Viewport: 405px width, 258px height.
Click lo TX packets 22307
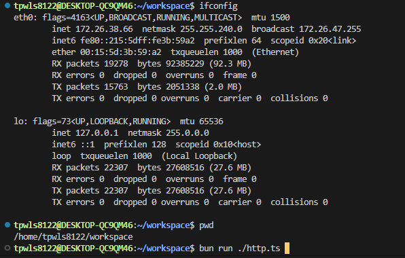116,191
